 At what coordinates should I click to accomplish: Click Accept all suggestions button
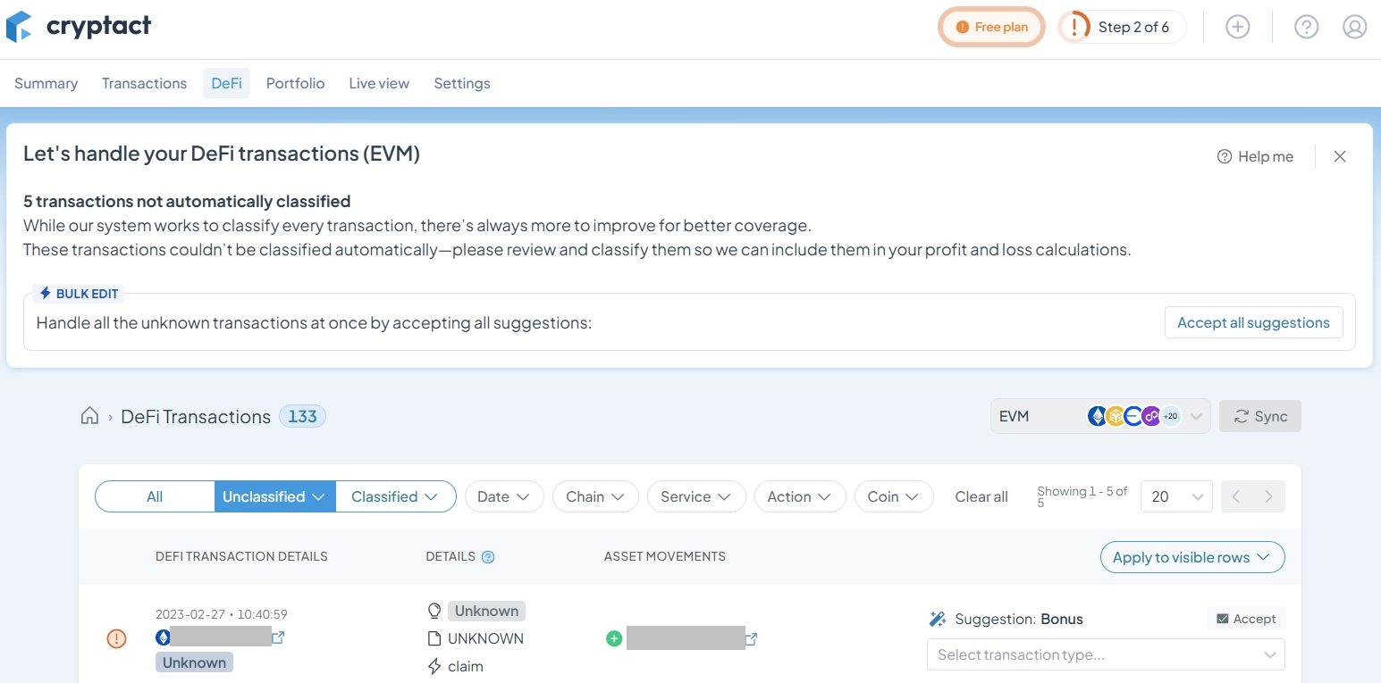[x=1253, y=322]
